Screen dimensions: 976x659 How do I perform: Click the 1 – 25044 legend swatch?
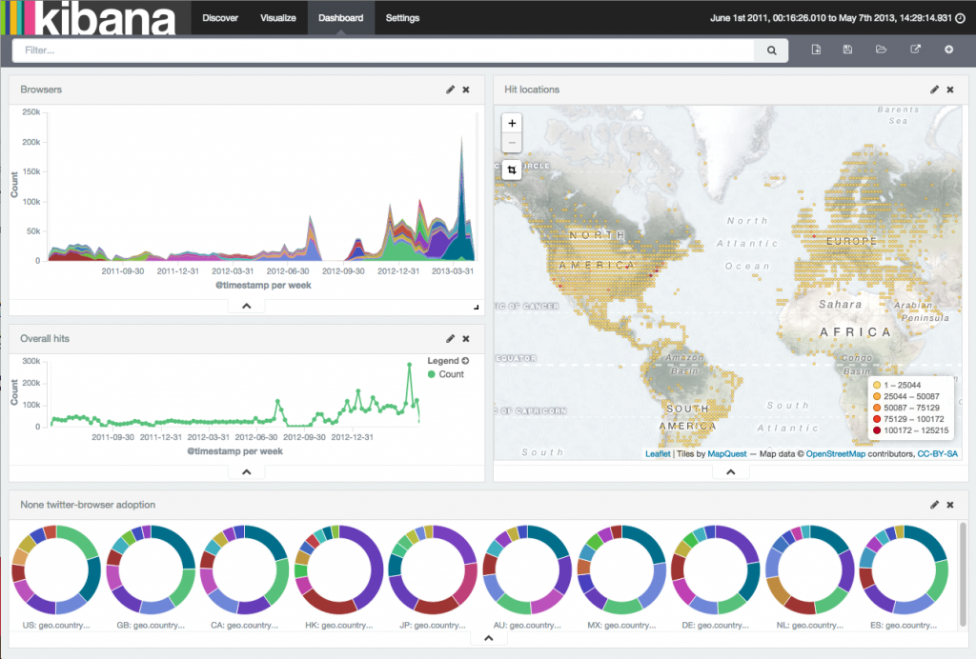coord(877,386)
